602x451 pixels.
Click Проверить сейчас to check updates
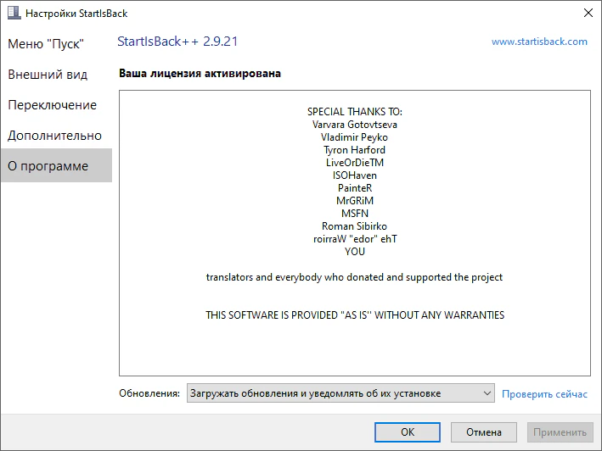click(x=544, y=394)
